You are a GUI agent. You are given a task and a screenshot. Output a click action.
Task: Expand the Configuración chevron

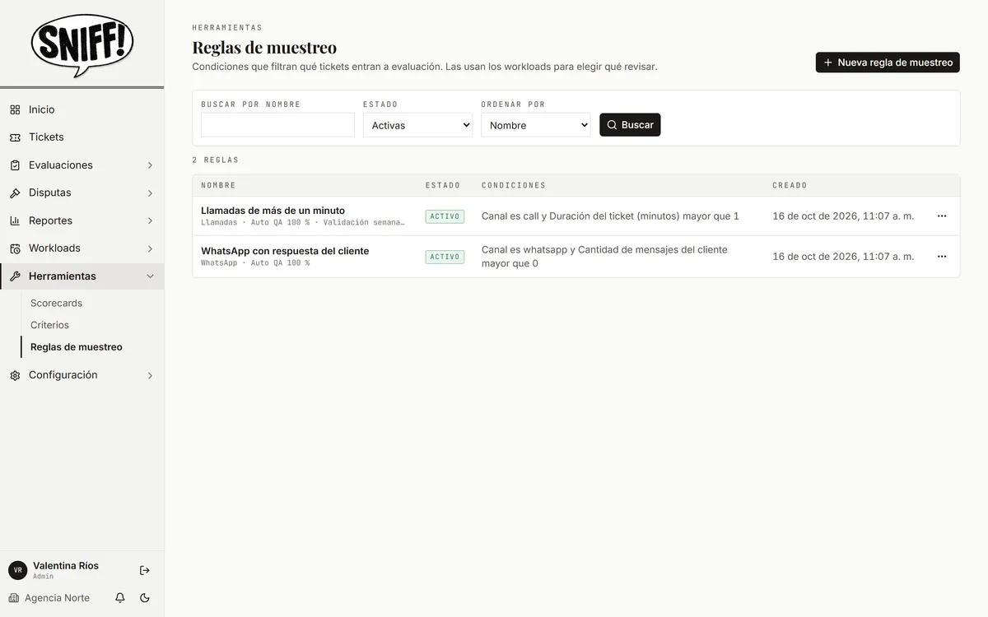click(150, 375)
